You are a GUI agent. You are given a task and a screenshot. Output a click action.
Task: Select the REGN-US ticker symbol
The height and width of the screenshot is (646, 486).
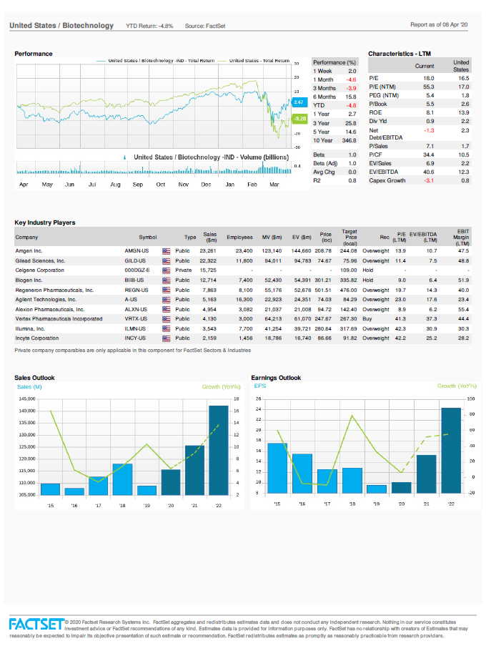click(x=137, y=290)
